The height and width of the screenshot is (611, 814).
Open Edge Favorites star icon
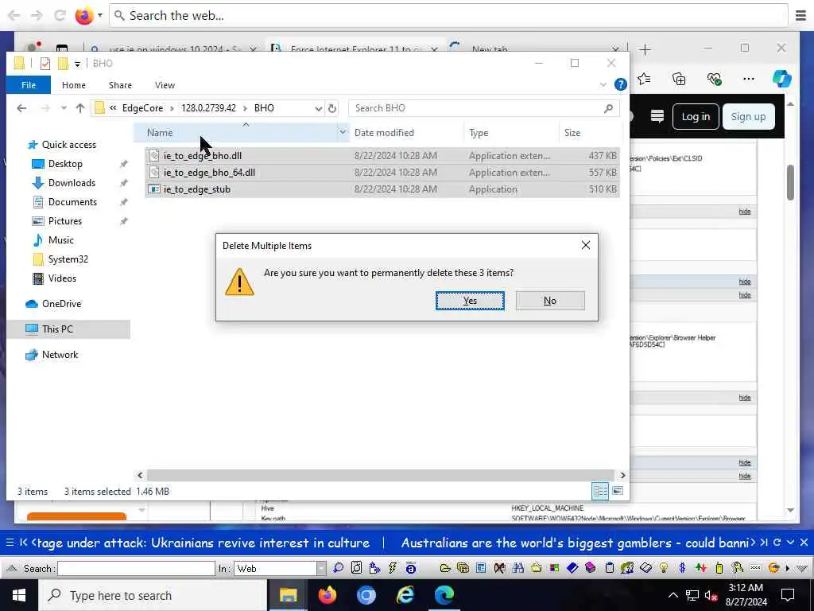644,79
